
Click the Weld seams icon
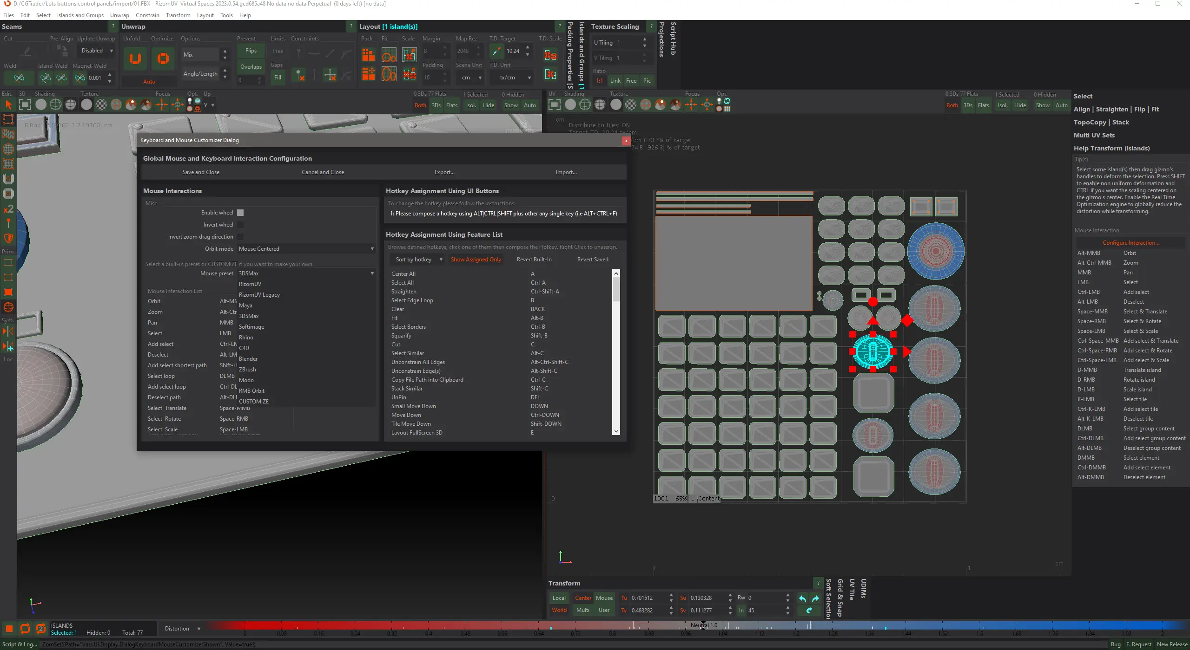(x=19, y=78)
